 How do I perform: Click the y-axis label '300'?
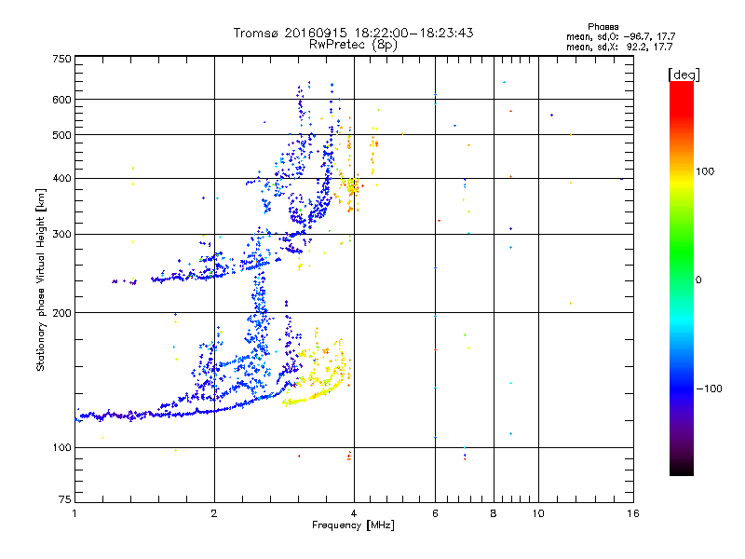[61, 234]
